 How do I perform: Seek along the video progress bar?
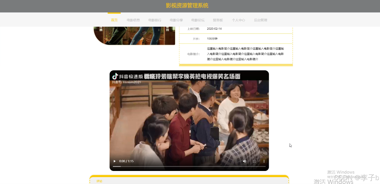click(189, 166)
